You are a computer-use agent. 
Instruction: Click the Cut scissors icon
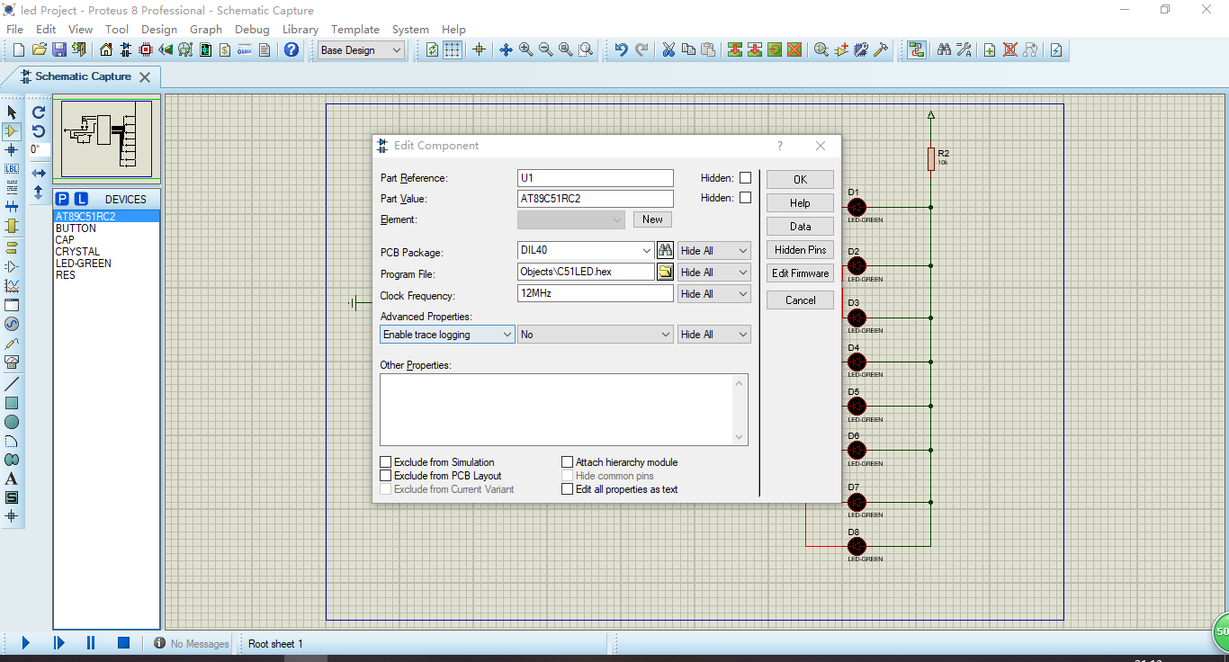668,49
